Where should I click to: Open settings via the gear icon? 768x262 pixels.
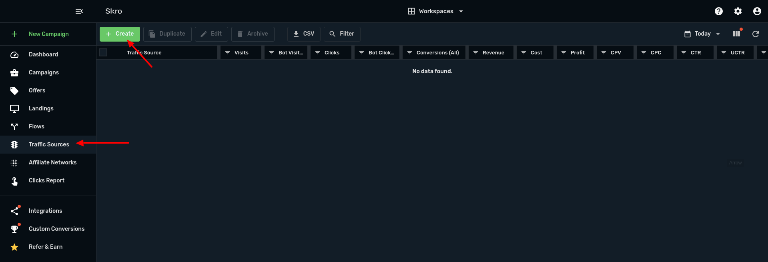click(x=738, y=11)
